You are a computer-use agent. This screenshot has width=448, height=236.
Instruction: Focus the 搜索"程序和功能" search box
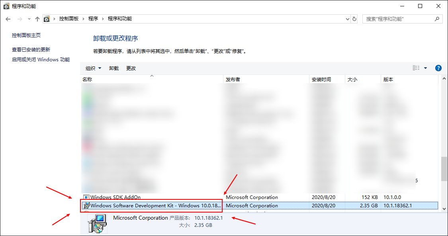point(399,19)
